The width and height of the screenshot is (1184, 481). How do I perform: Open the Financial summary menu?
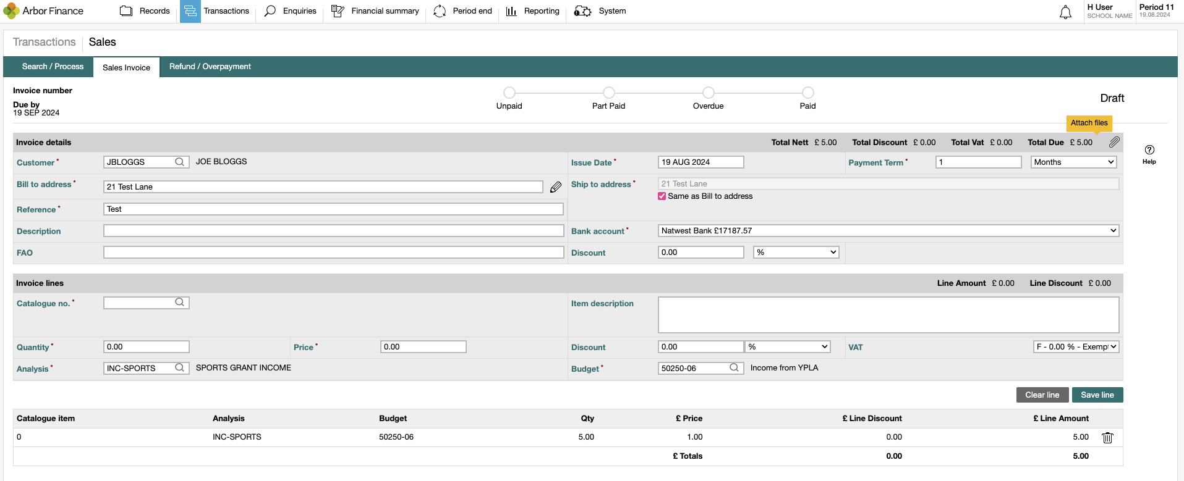click(x=375, y=11)
